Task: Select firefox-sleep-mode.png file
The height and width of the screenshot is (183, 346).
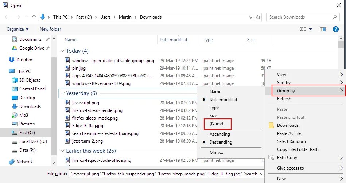Action: point(95,118)
